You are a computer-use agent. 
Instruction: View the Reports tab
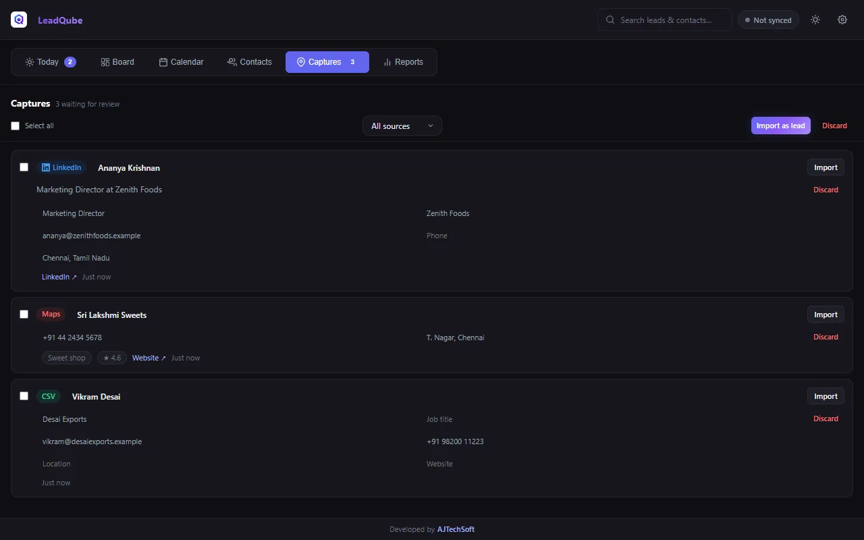tap(403, 62)
